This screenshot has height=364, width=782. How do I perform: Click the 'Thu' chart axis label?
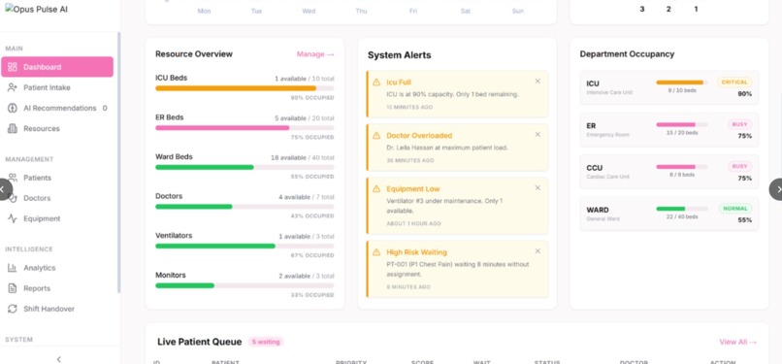pyautogui.click(x=361, y=11)
